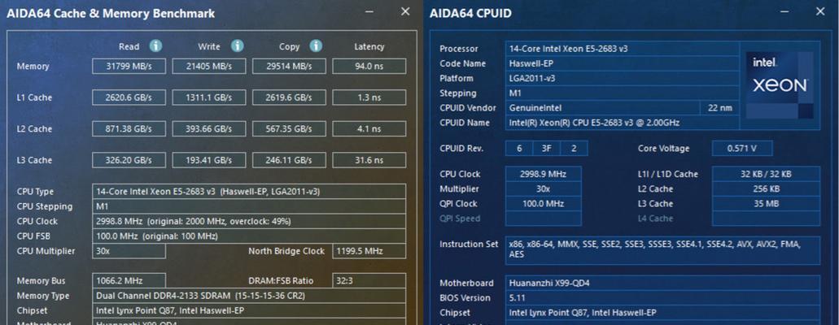
Task: Select L1 Cache latency value 1.3 ns
Action: (x=369, y=97)
